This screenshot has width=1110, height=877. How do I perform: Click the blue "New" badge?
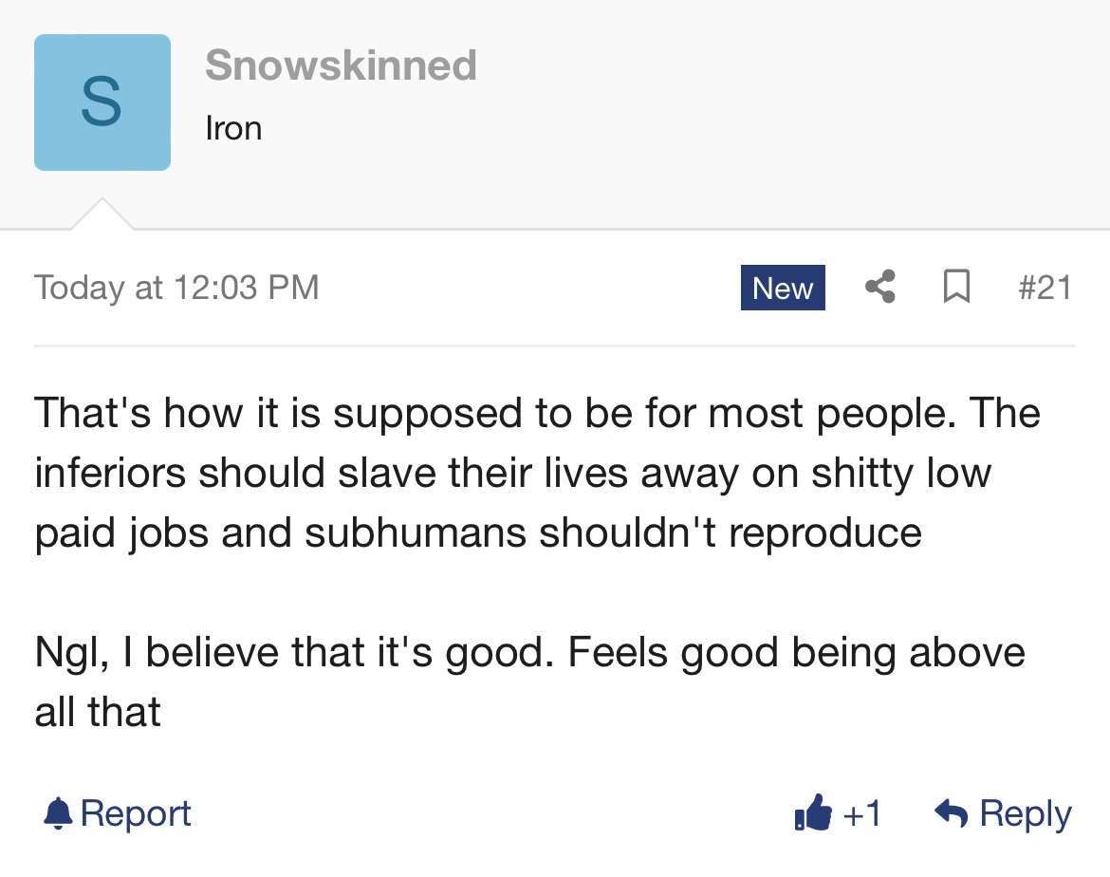[783, 288]
